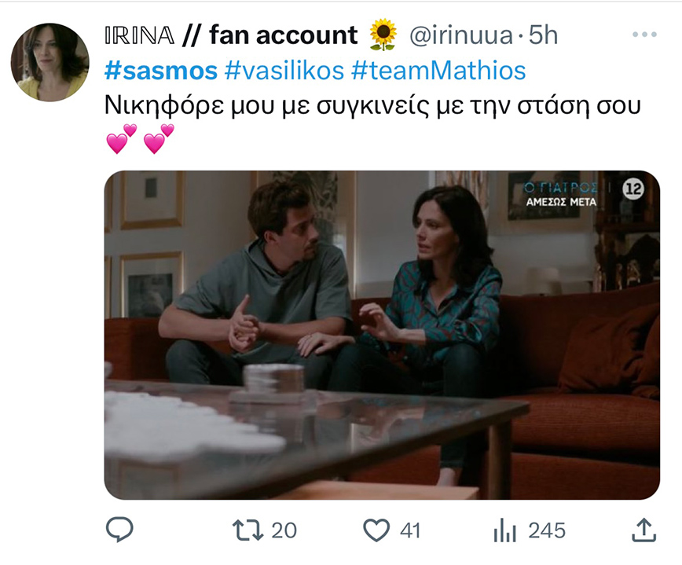Open the three-dot more options menu
Viewport: 682px width, 565px height.
point(644,35)
